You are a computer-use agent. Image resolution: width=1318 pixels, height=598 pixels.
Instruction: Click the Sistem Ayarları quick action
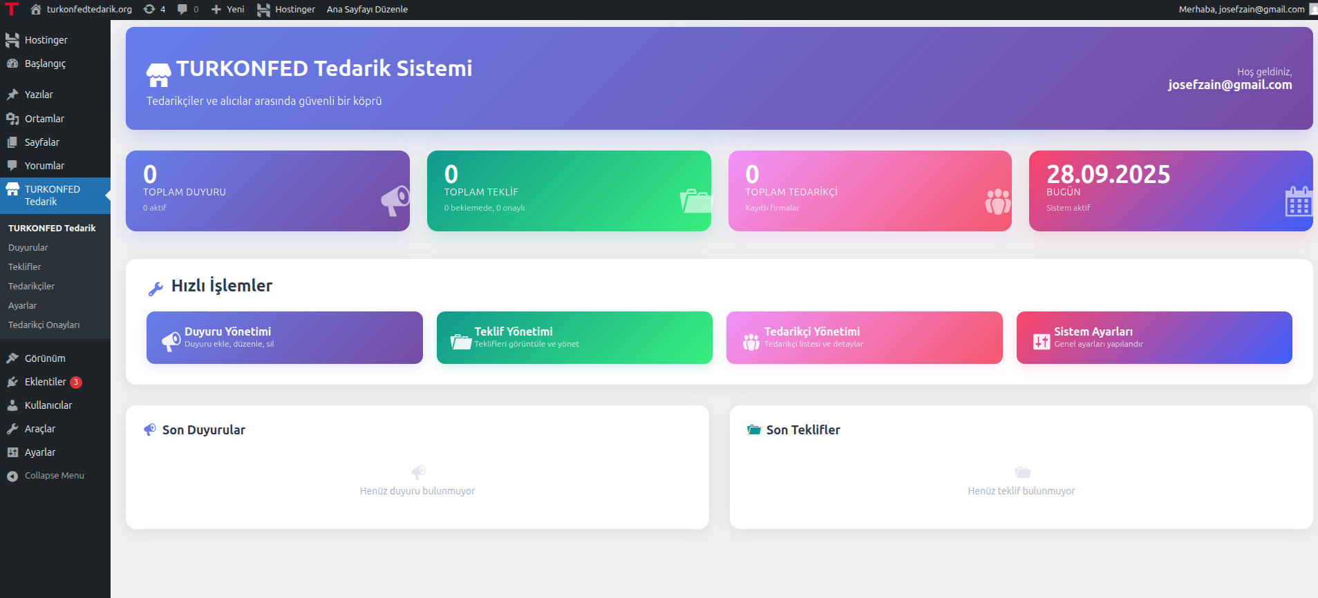(x=1154, y=338)
